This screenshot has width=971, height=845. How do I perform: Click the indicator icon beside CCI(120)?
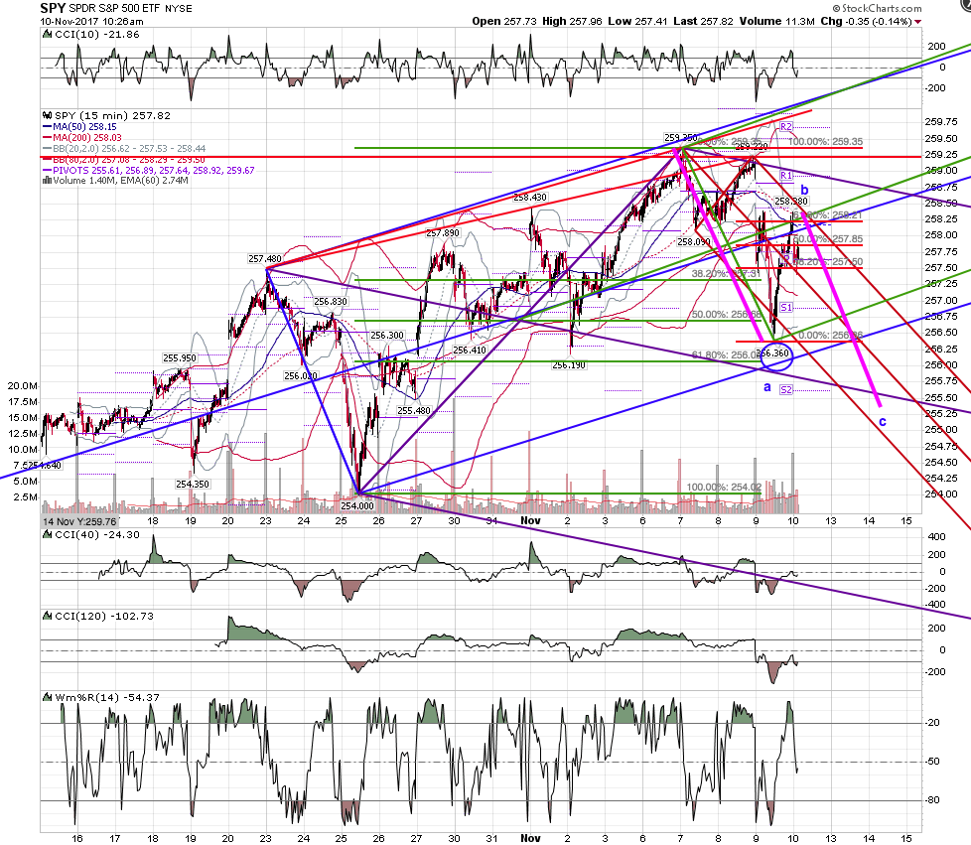click(x=47, y=617)
